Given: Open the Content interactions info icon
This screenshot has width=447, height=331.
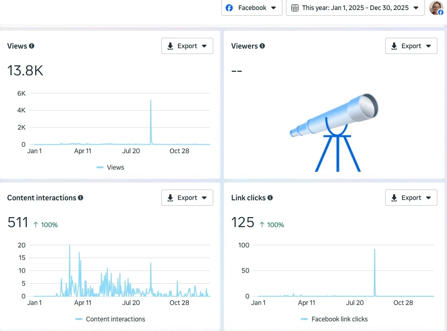Looking at the screenshot, I should [x=81, y=197].
